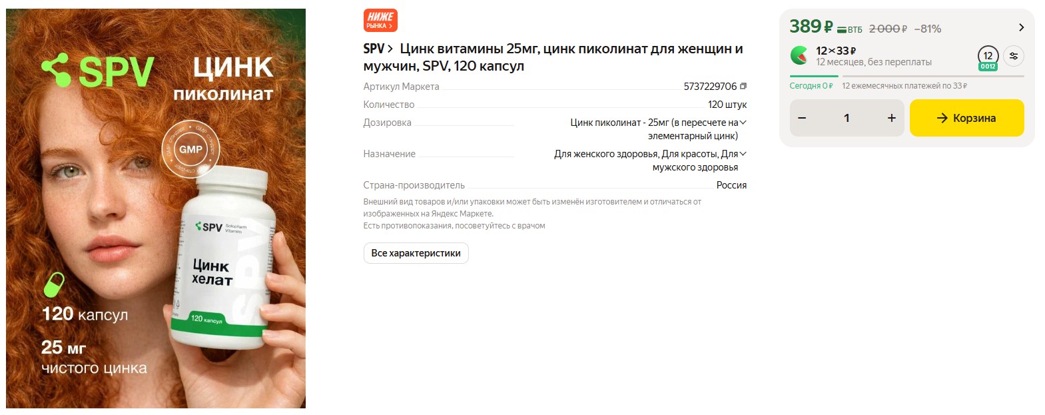Click the '389 ₽' VTB price

tap(825, 27)
